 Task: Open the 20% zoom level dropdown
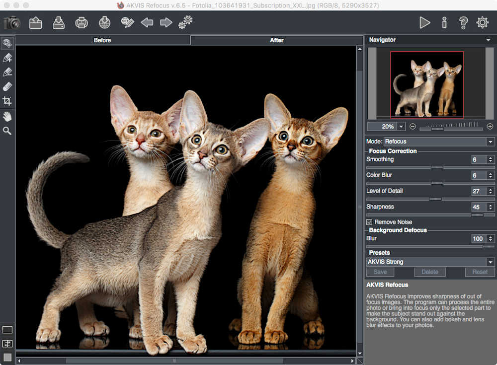pyautogui.click(x=401, y=127)
